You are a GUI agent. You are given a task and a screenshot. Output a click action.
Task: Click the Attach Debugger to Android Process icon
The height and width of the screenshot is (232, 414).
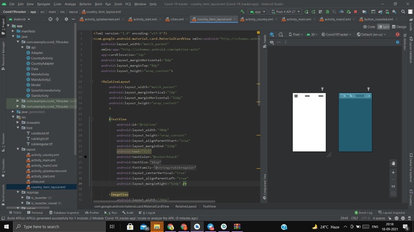pyautogui.click(x=349, y=12)
